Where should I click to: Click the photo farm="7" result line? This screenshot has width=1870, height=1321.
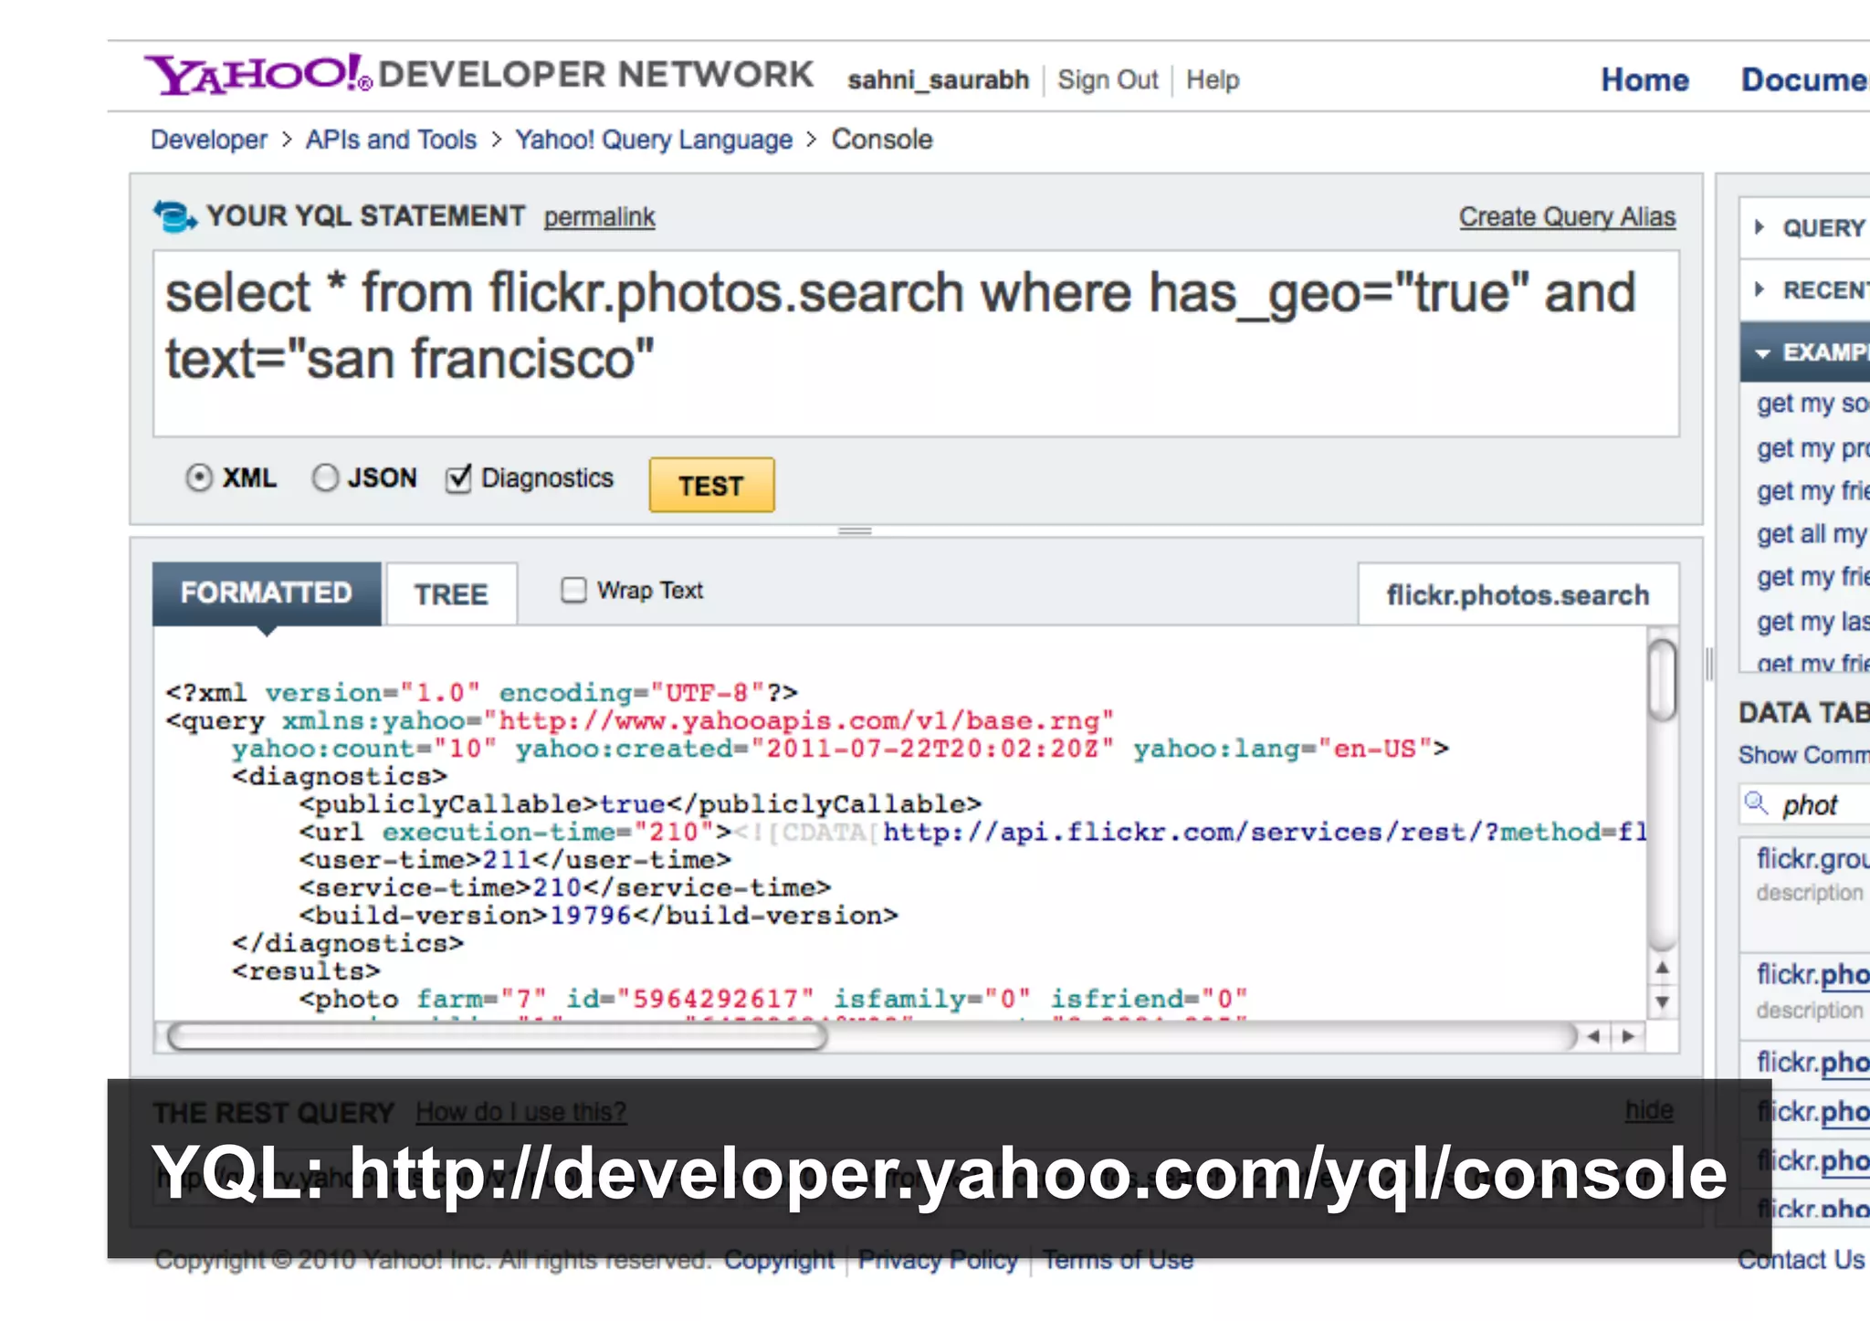(773, 999)
